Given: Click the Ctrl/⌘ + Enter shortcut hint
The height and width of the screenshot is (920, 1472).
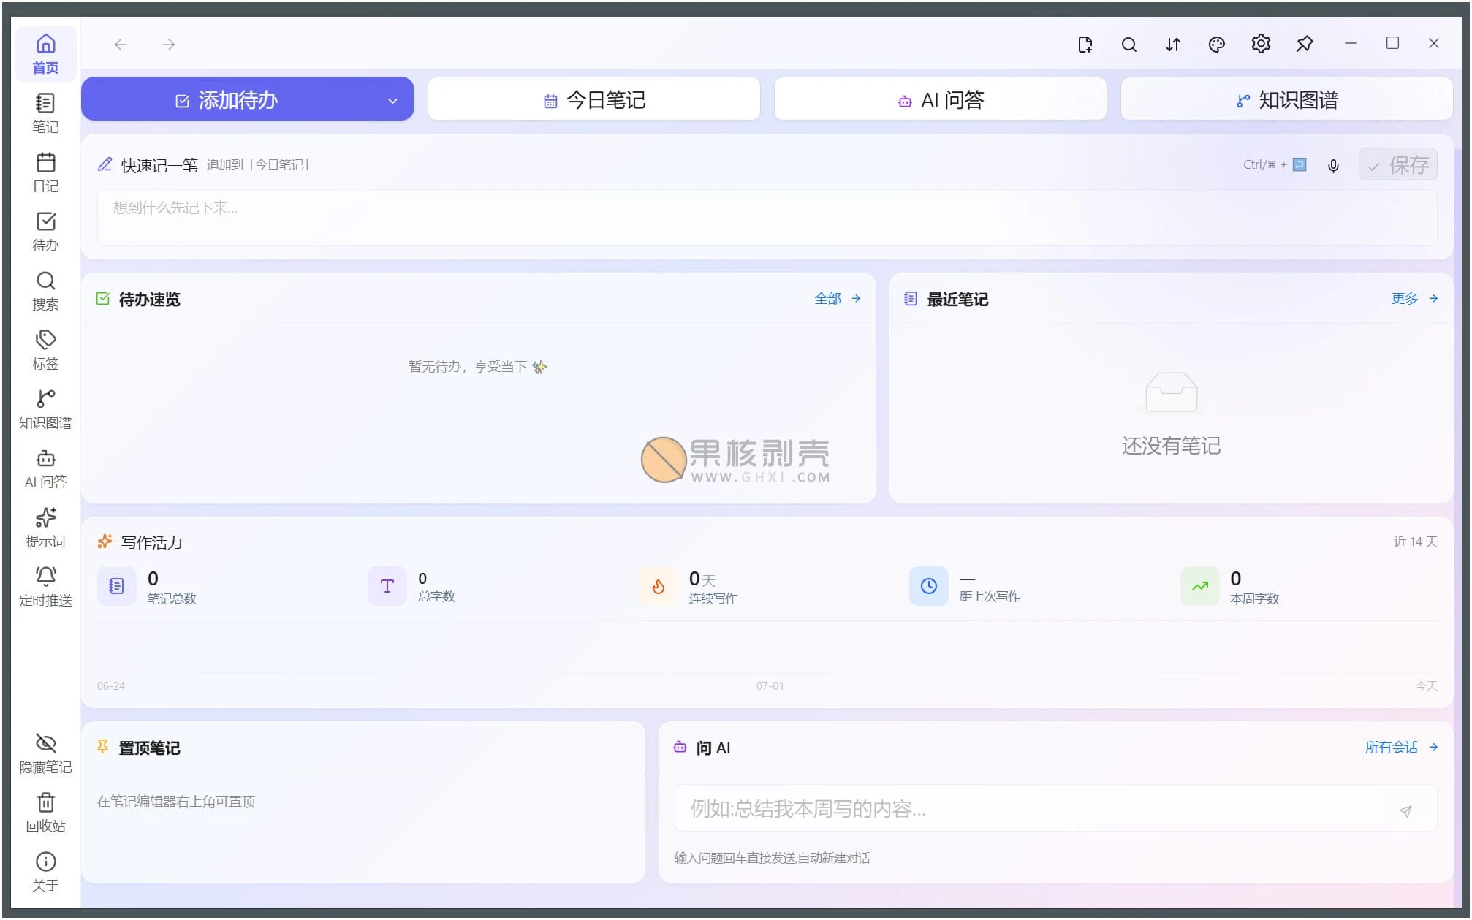Looking at the screenshot, I should pos(1275,165).
